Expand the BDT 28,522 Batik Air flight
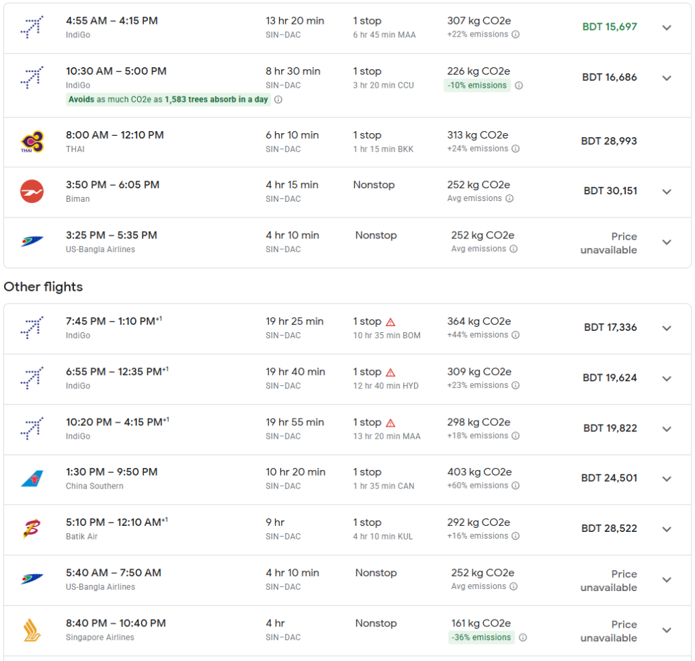The image size is (695, 661). [x=666, y=529]
